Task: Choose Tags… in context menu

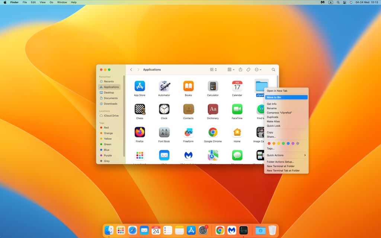Action: 286,149
